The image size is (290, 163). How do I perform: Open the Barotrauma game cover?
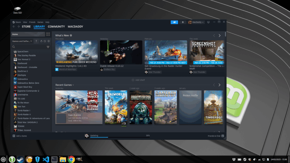pos(141,107)
